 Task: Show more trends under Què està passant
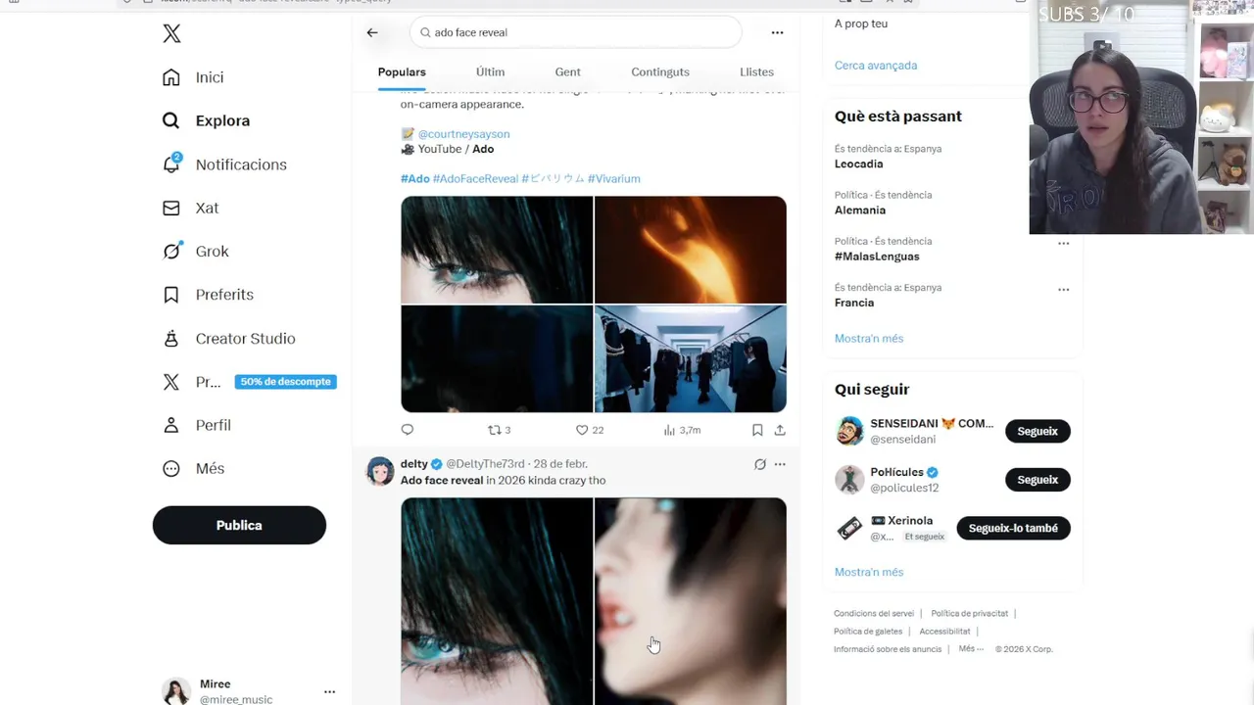point(869,339)
